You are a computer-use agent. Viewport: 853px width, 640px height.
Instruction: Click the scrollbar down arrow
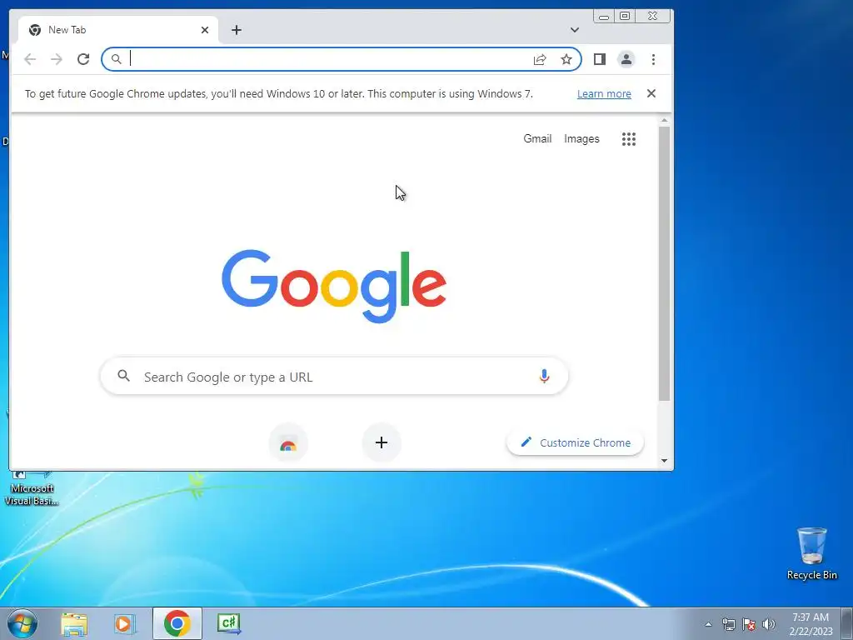(664, 460)
